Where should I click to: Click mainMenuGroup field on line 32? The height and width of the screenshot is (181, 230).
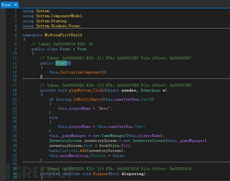(74, 156)
